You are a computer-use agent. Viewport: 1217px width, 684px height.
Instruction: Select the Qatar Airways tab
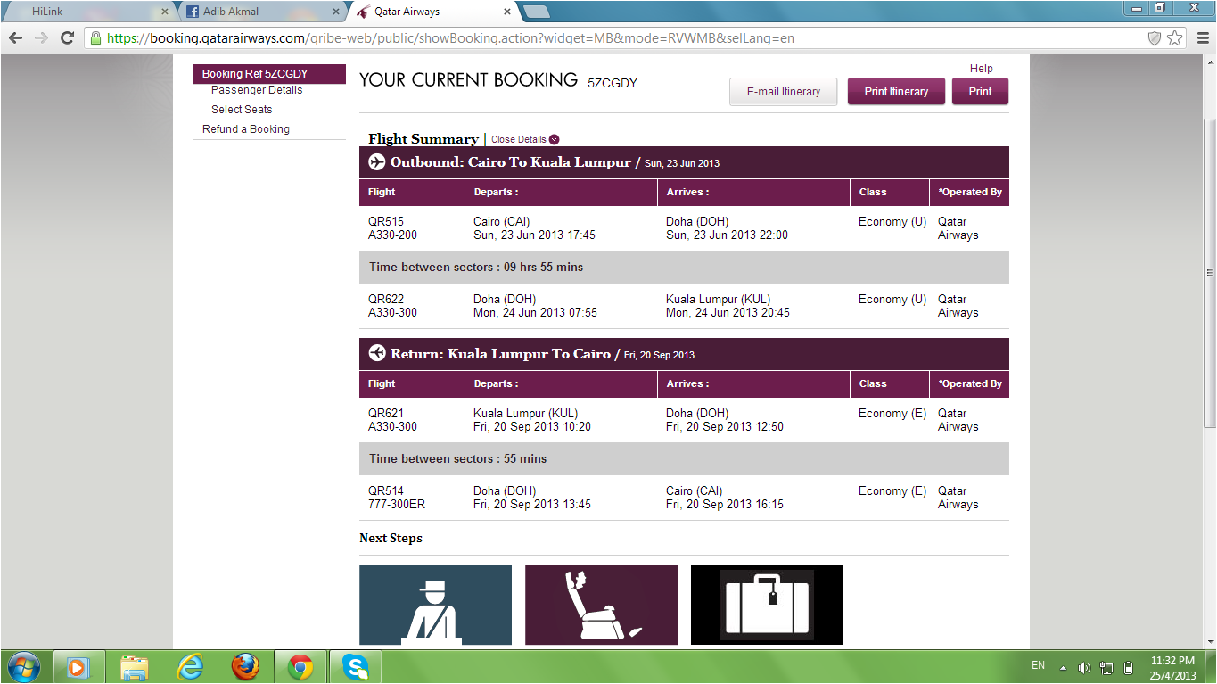click(x=432, y=12)
